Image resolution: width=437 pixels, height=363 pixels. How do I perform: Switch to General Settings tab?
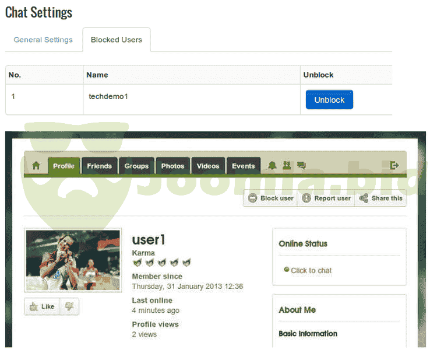[43, 40]
